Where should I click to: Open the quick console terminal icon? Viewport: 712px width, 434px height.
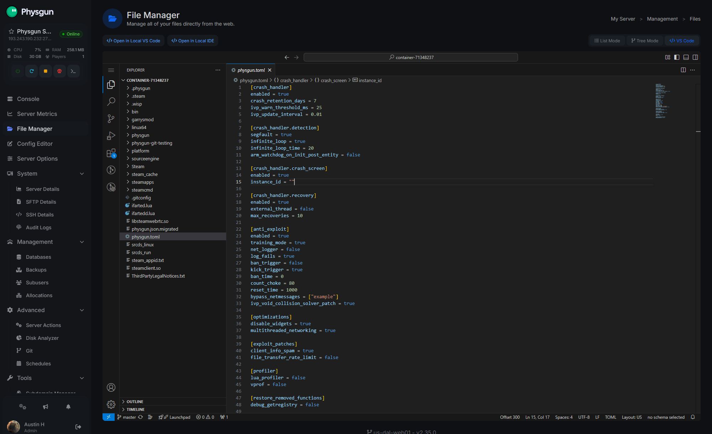point(73,71)
